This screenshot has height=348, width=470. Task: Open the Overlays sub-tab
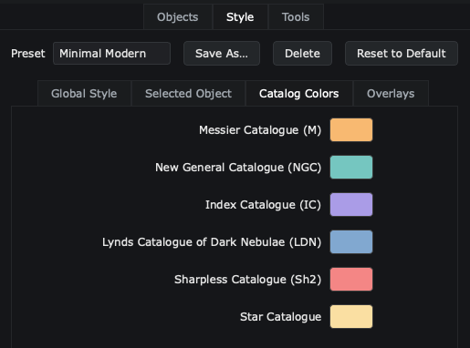click(x=391, y=94)
